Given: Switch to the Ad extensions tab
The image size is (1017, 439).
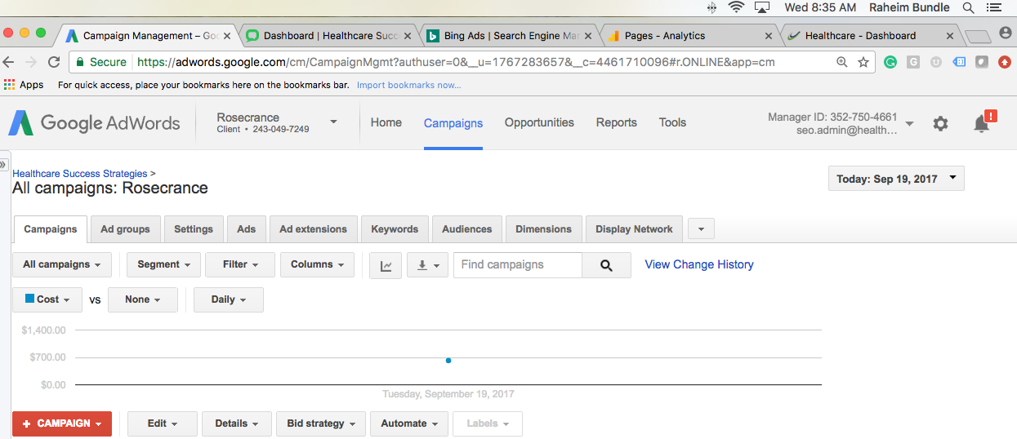Looking at the screenshot, I should click(x=314, y=229).
